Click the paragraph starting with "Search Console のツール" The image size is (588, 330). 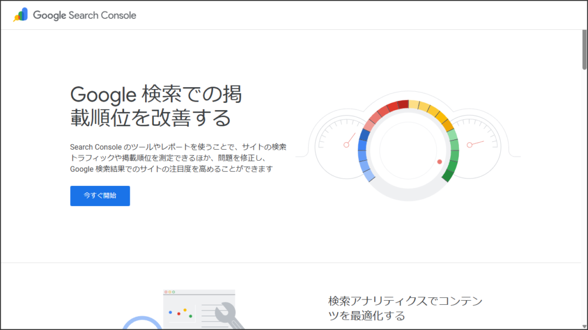(178, 158)
